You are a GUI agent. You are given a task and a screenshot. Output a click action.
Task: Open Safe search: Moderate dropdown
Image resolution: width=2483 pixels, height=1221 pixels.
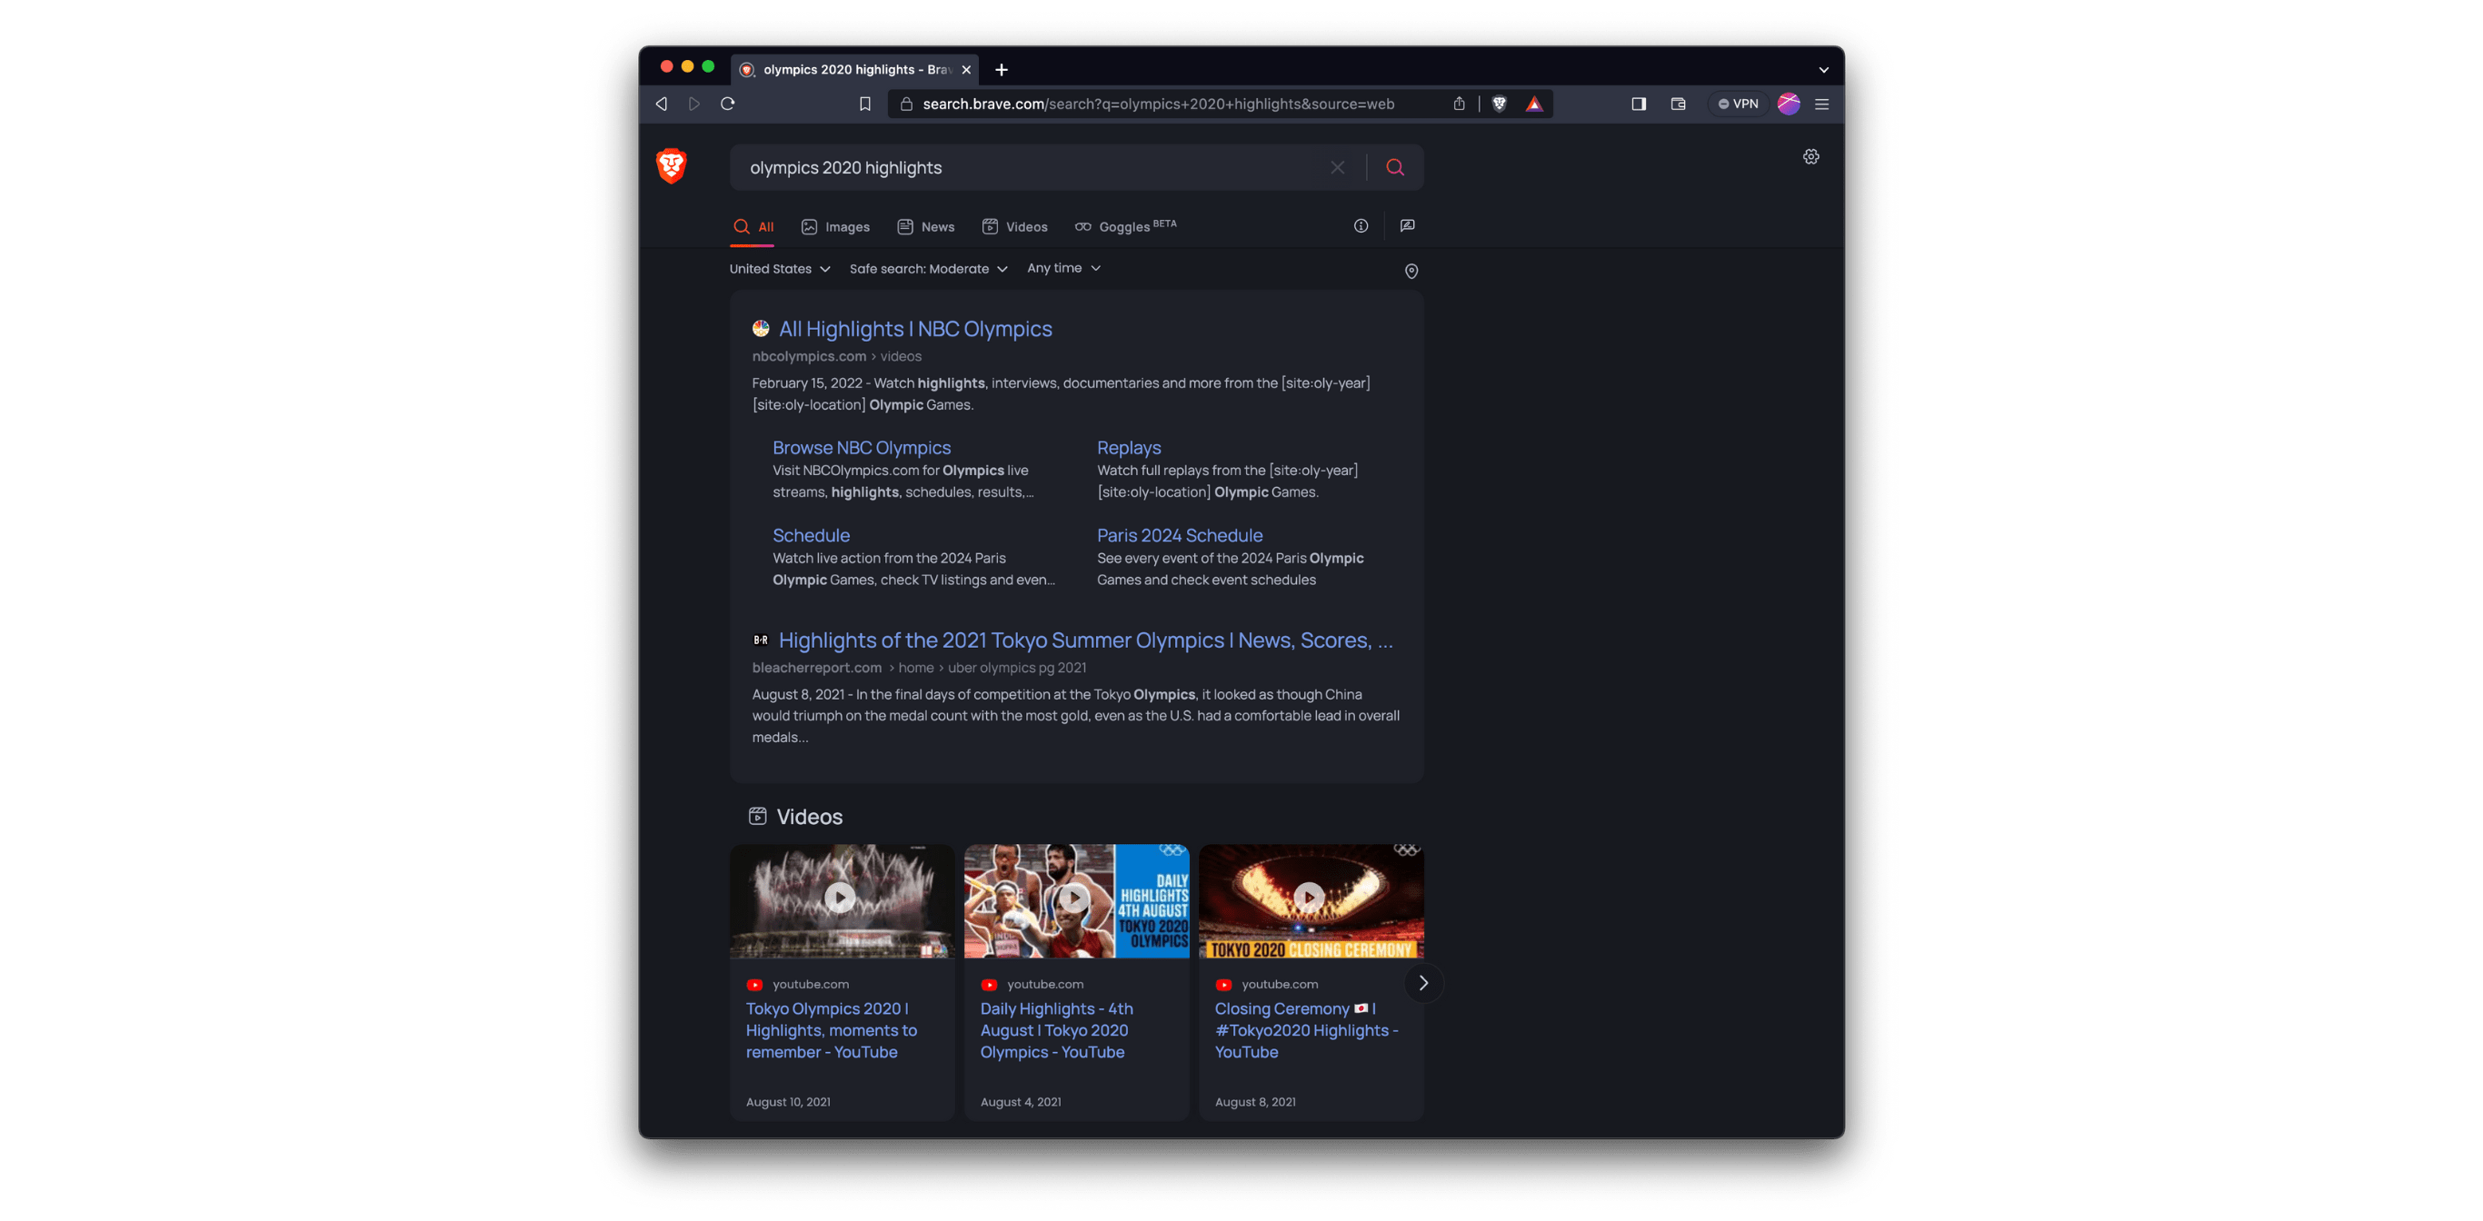928,269
